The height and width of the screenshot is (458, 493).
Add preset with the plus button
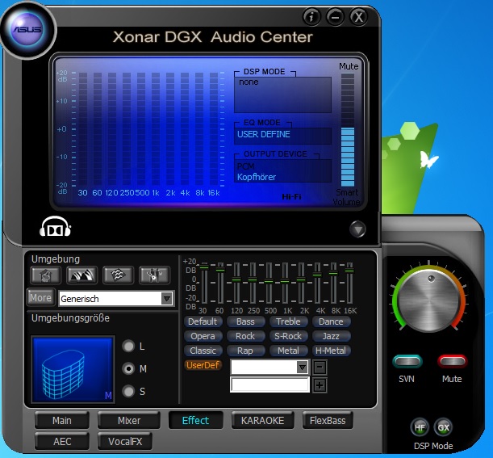(320, 385)
